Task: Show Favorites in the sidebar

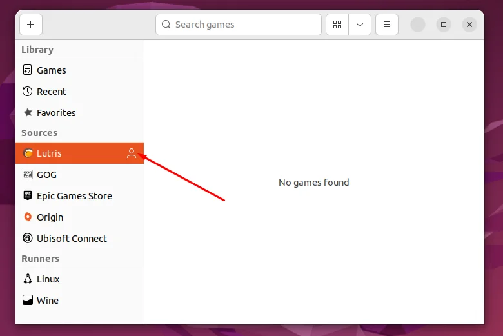Action: coord(80,113)
